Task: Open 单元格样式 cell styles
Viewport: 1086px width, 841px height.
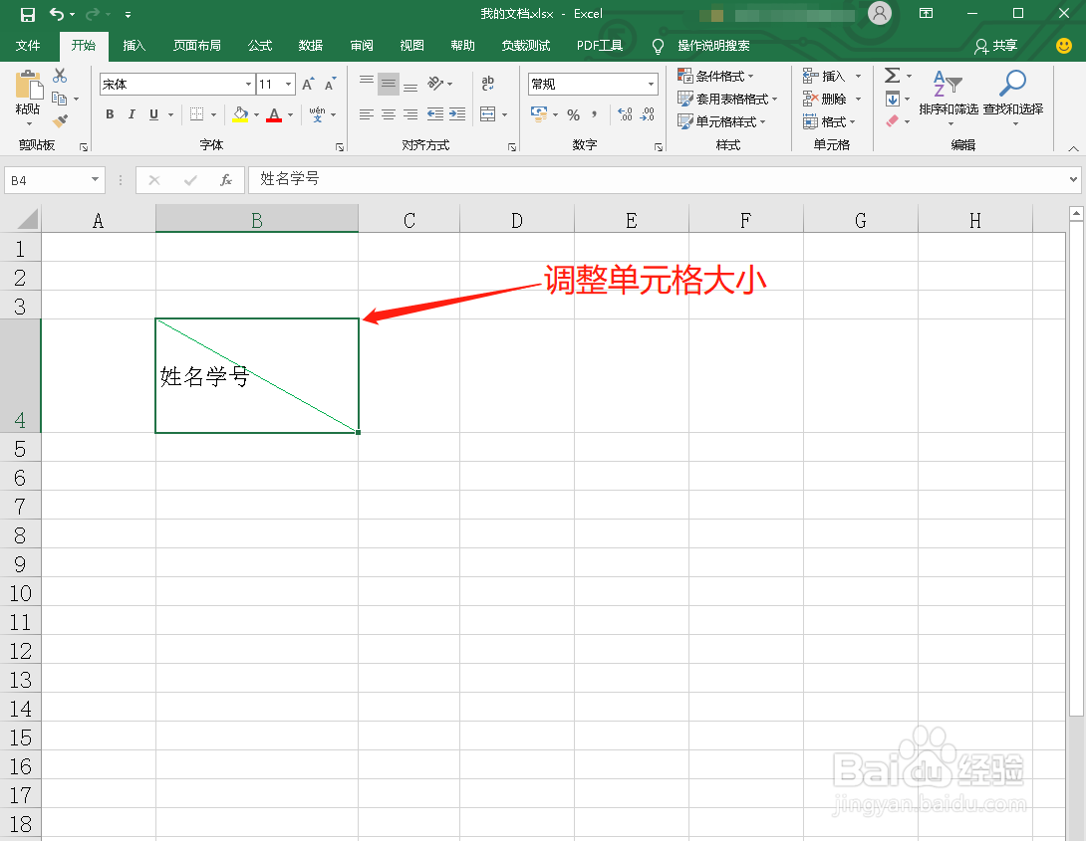Action: pyautogui.click(x=721, y=121)
